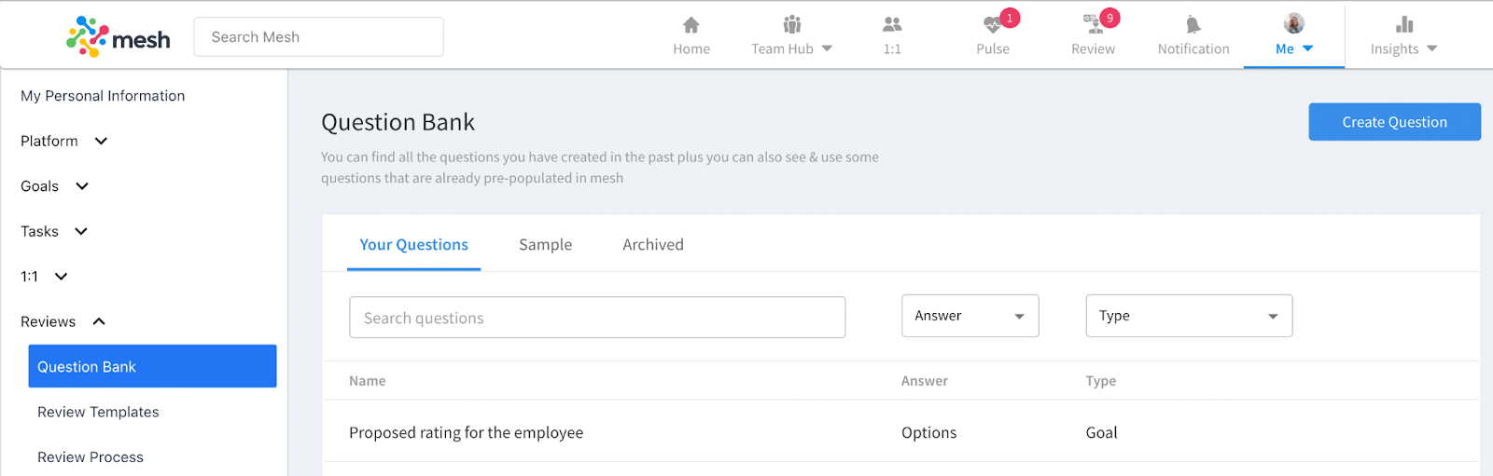Viewport: 1493px width, 476px height.
Task: Open the Review icon with badge 9
Action: 1093,24
